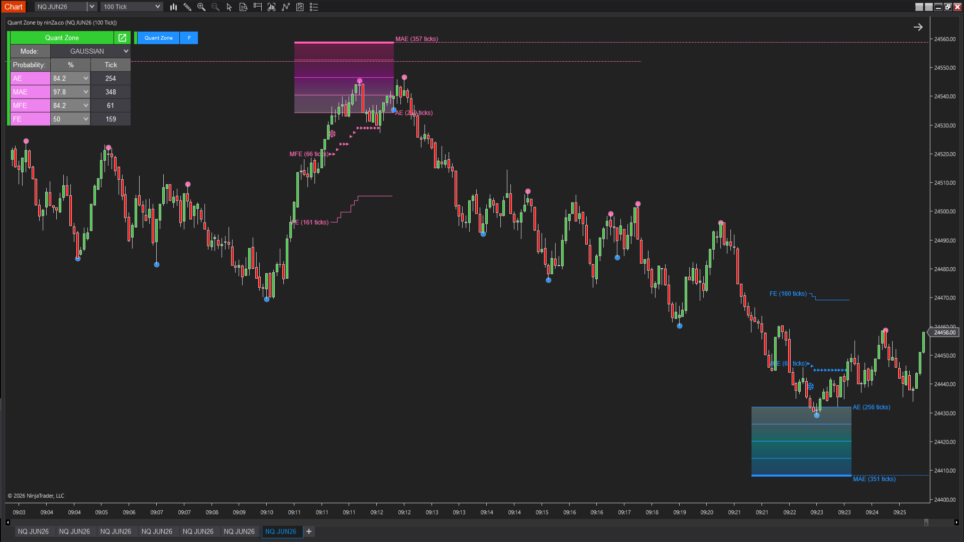
Task: Pop out the Quant Zone panel
Action: point(122,38)
